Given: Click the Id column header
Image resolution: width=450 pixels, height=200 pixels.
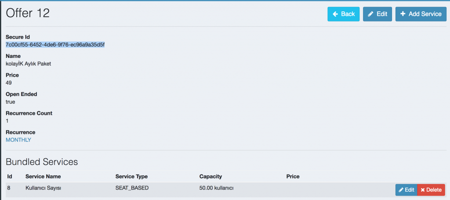Looking at the screenshot, I should pos(10,176).
